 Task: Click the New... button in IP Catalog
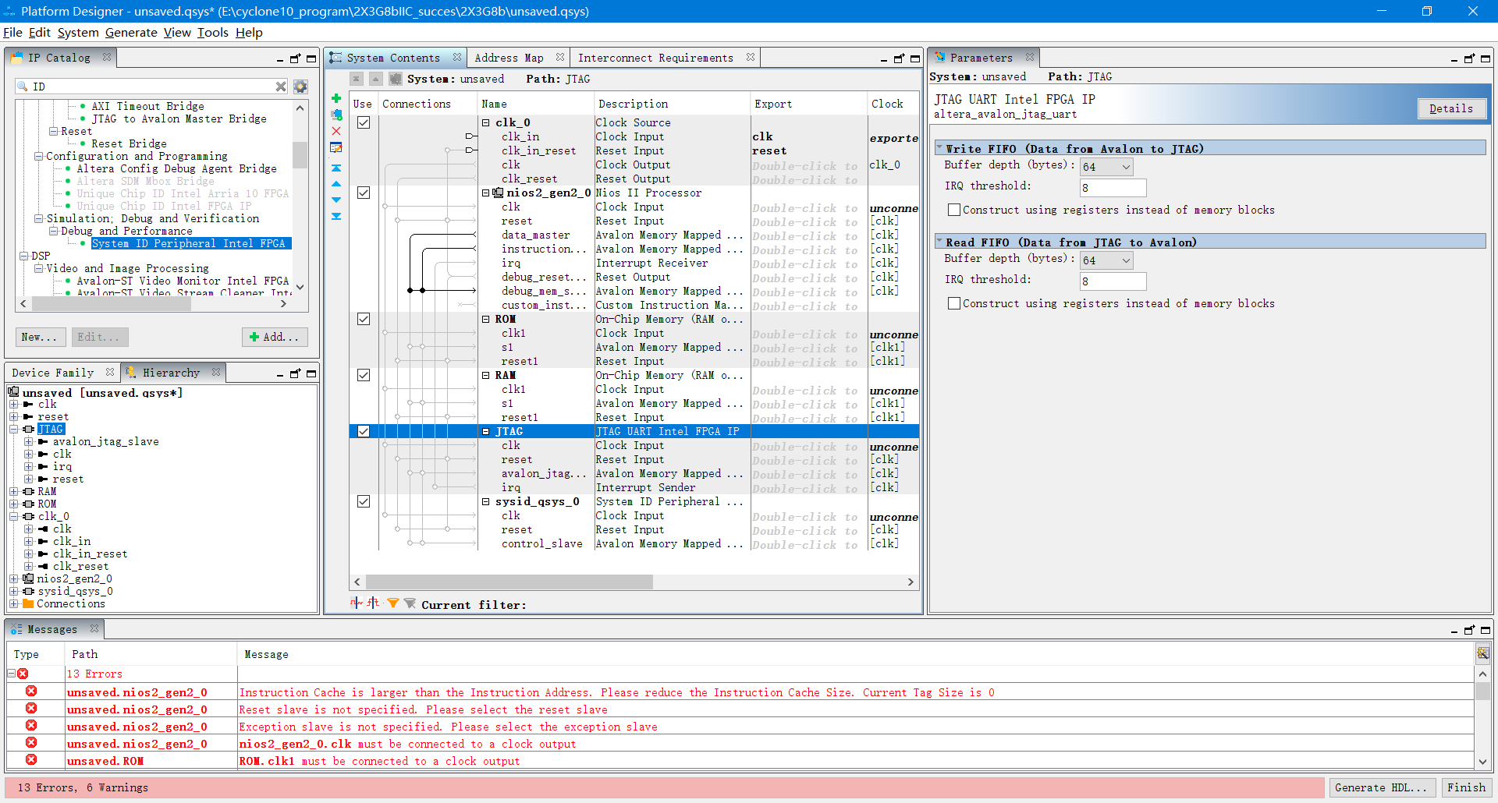(x=40, y=337)
